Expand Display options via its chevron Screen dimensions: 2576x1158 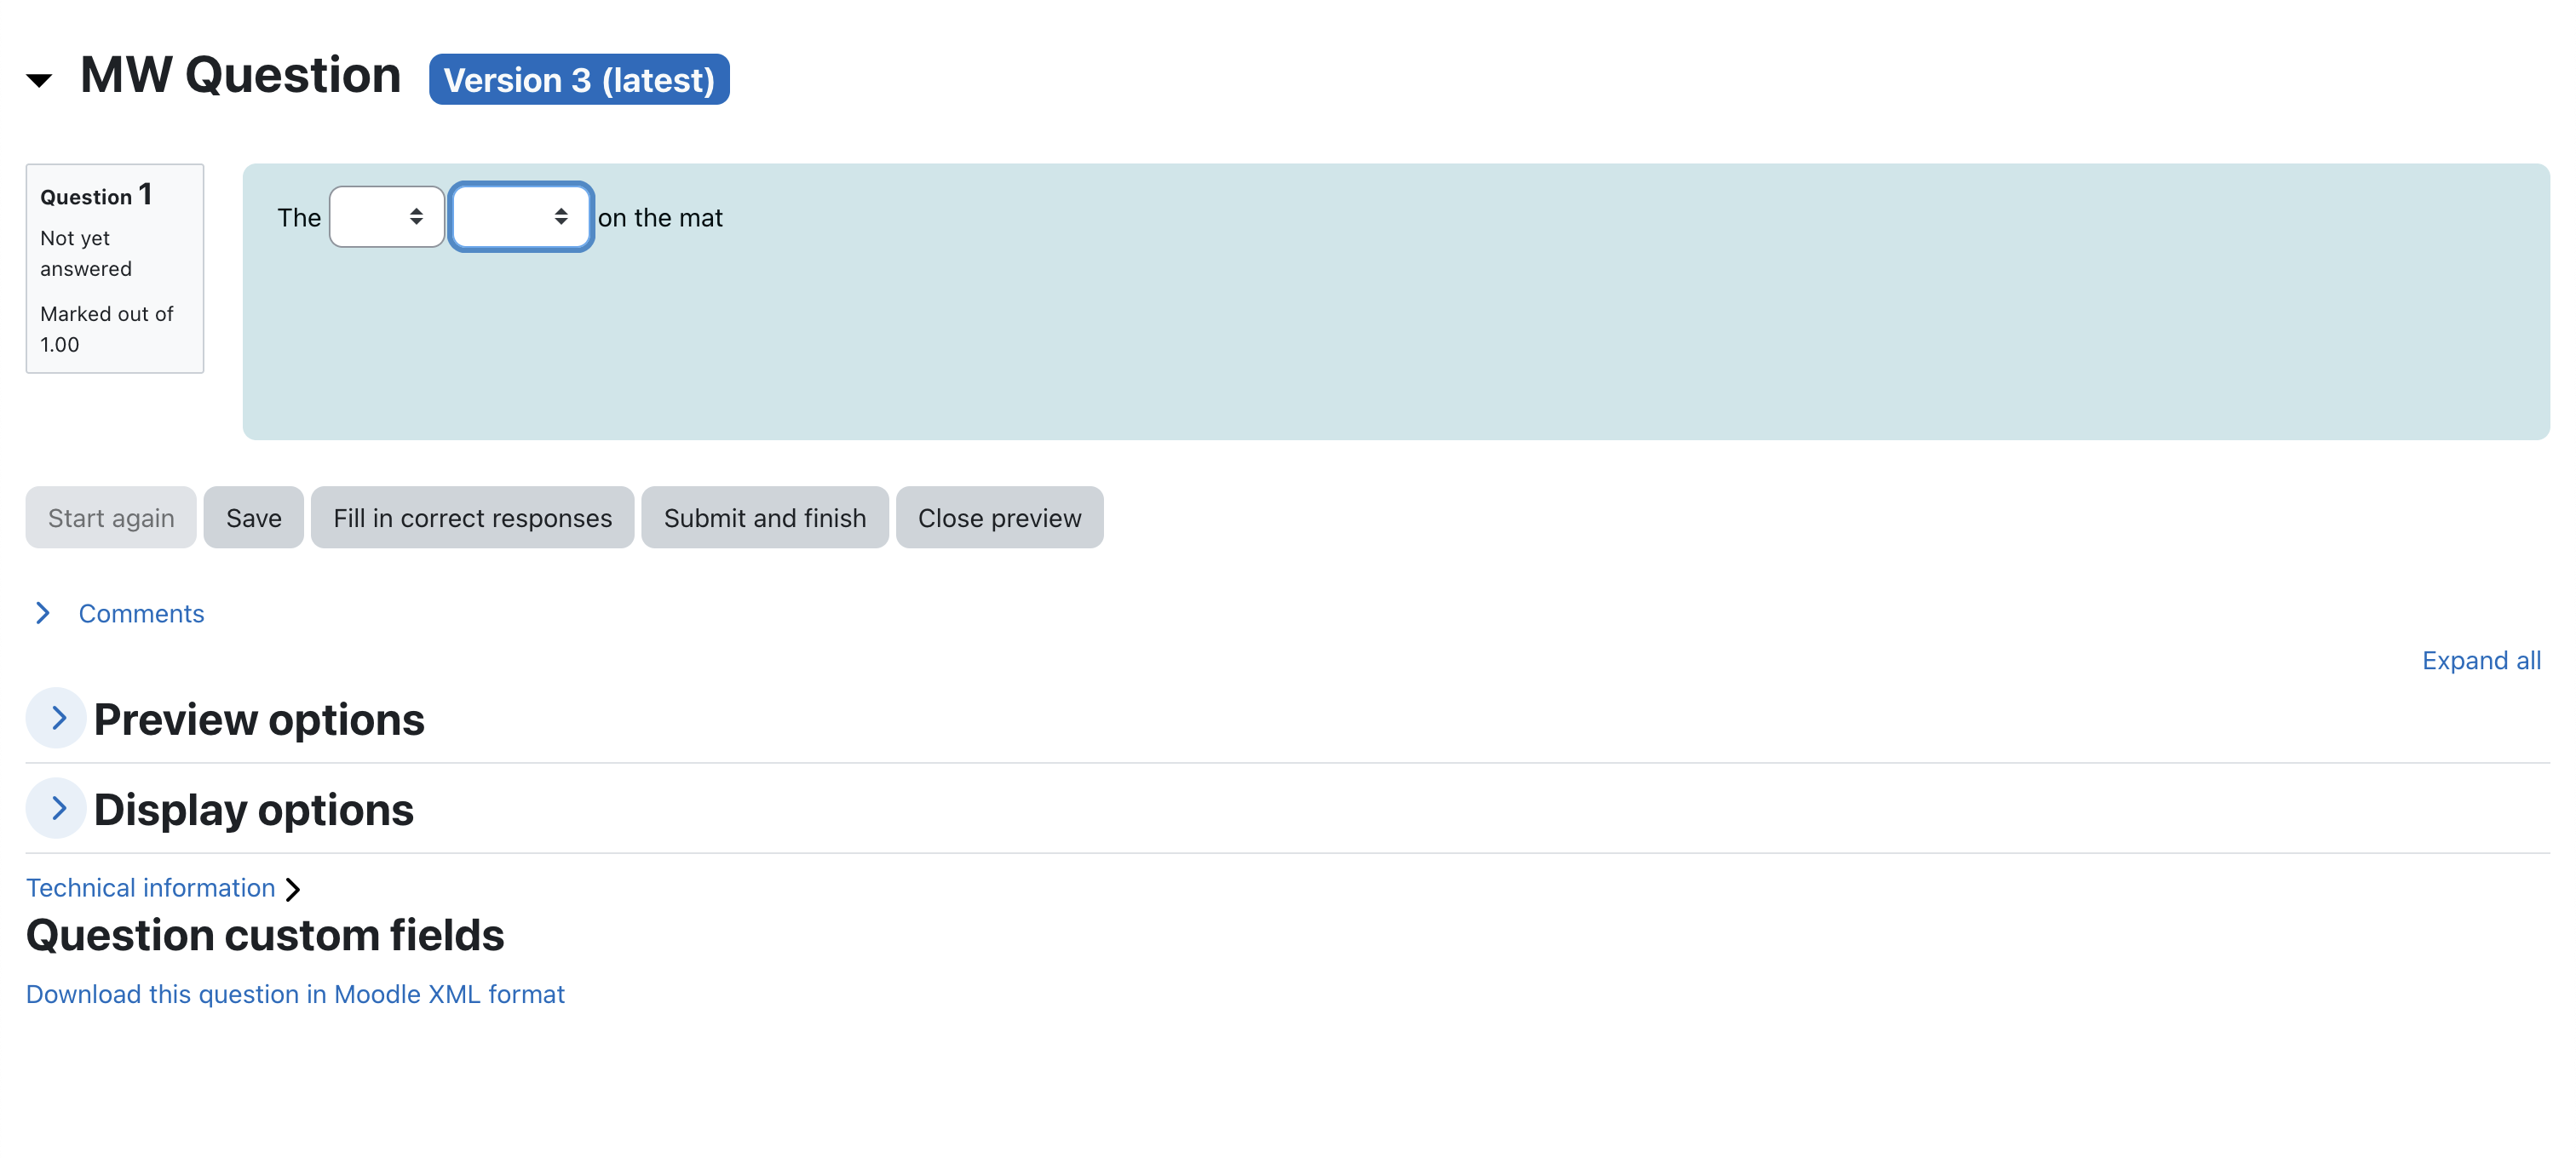(x=57, y=807)
